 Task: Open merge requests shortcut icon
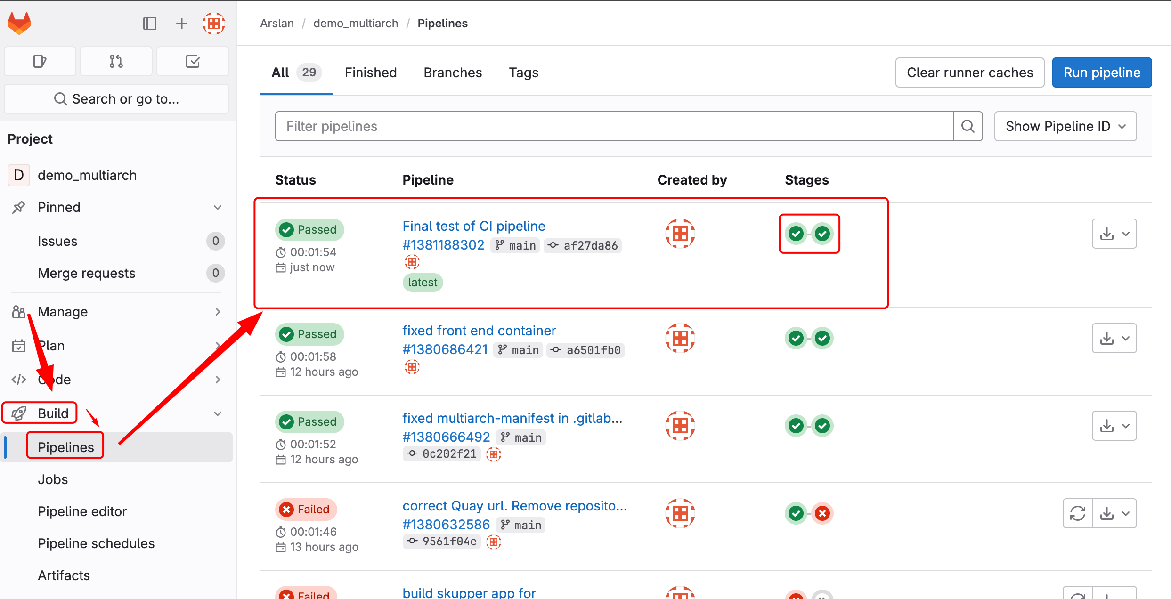tap(116, 61)
